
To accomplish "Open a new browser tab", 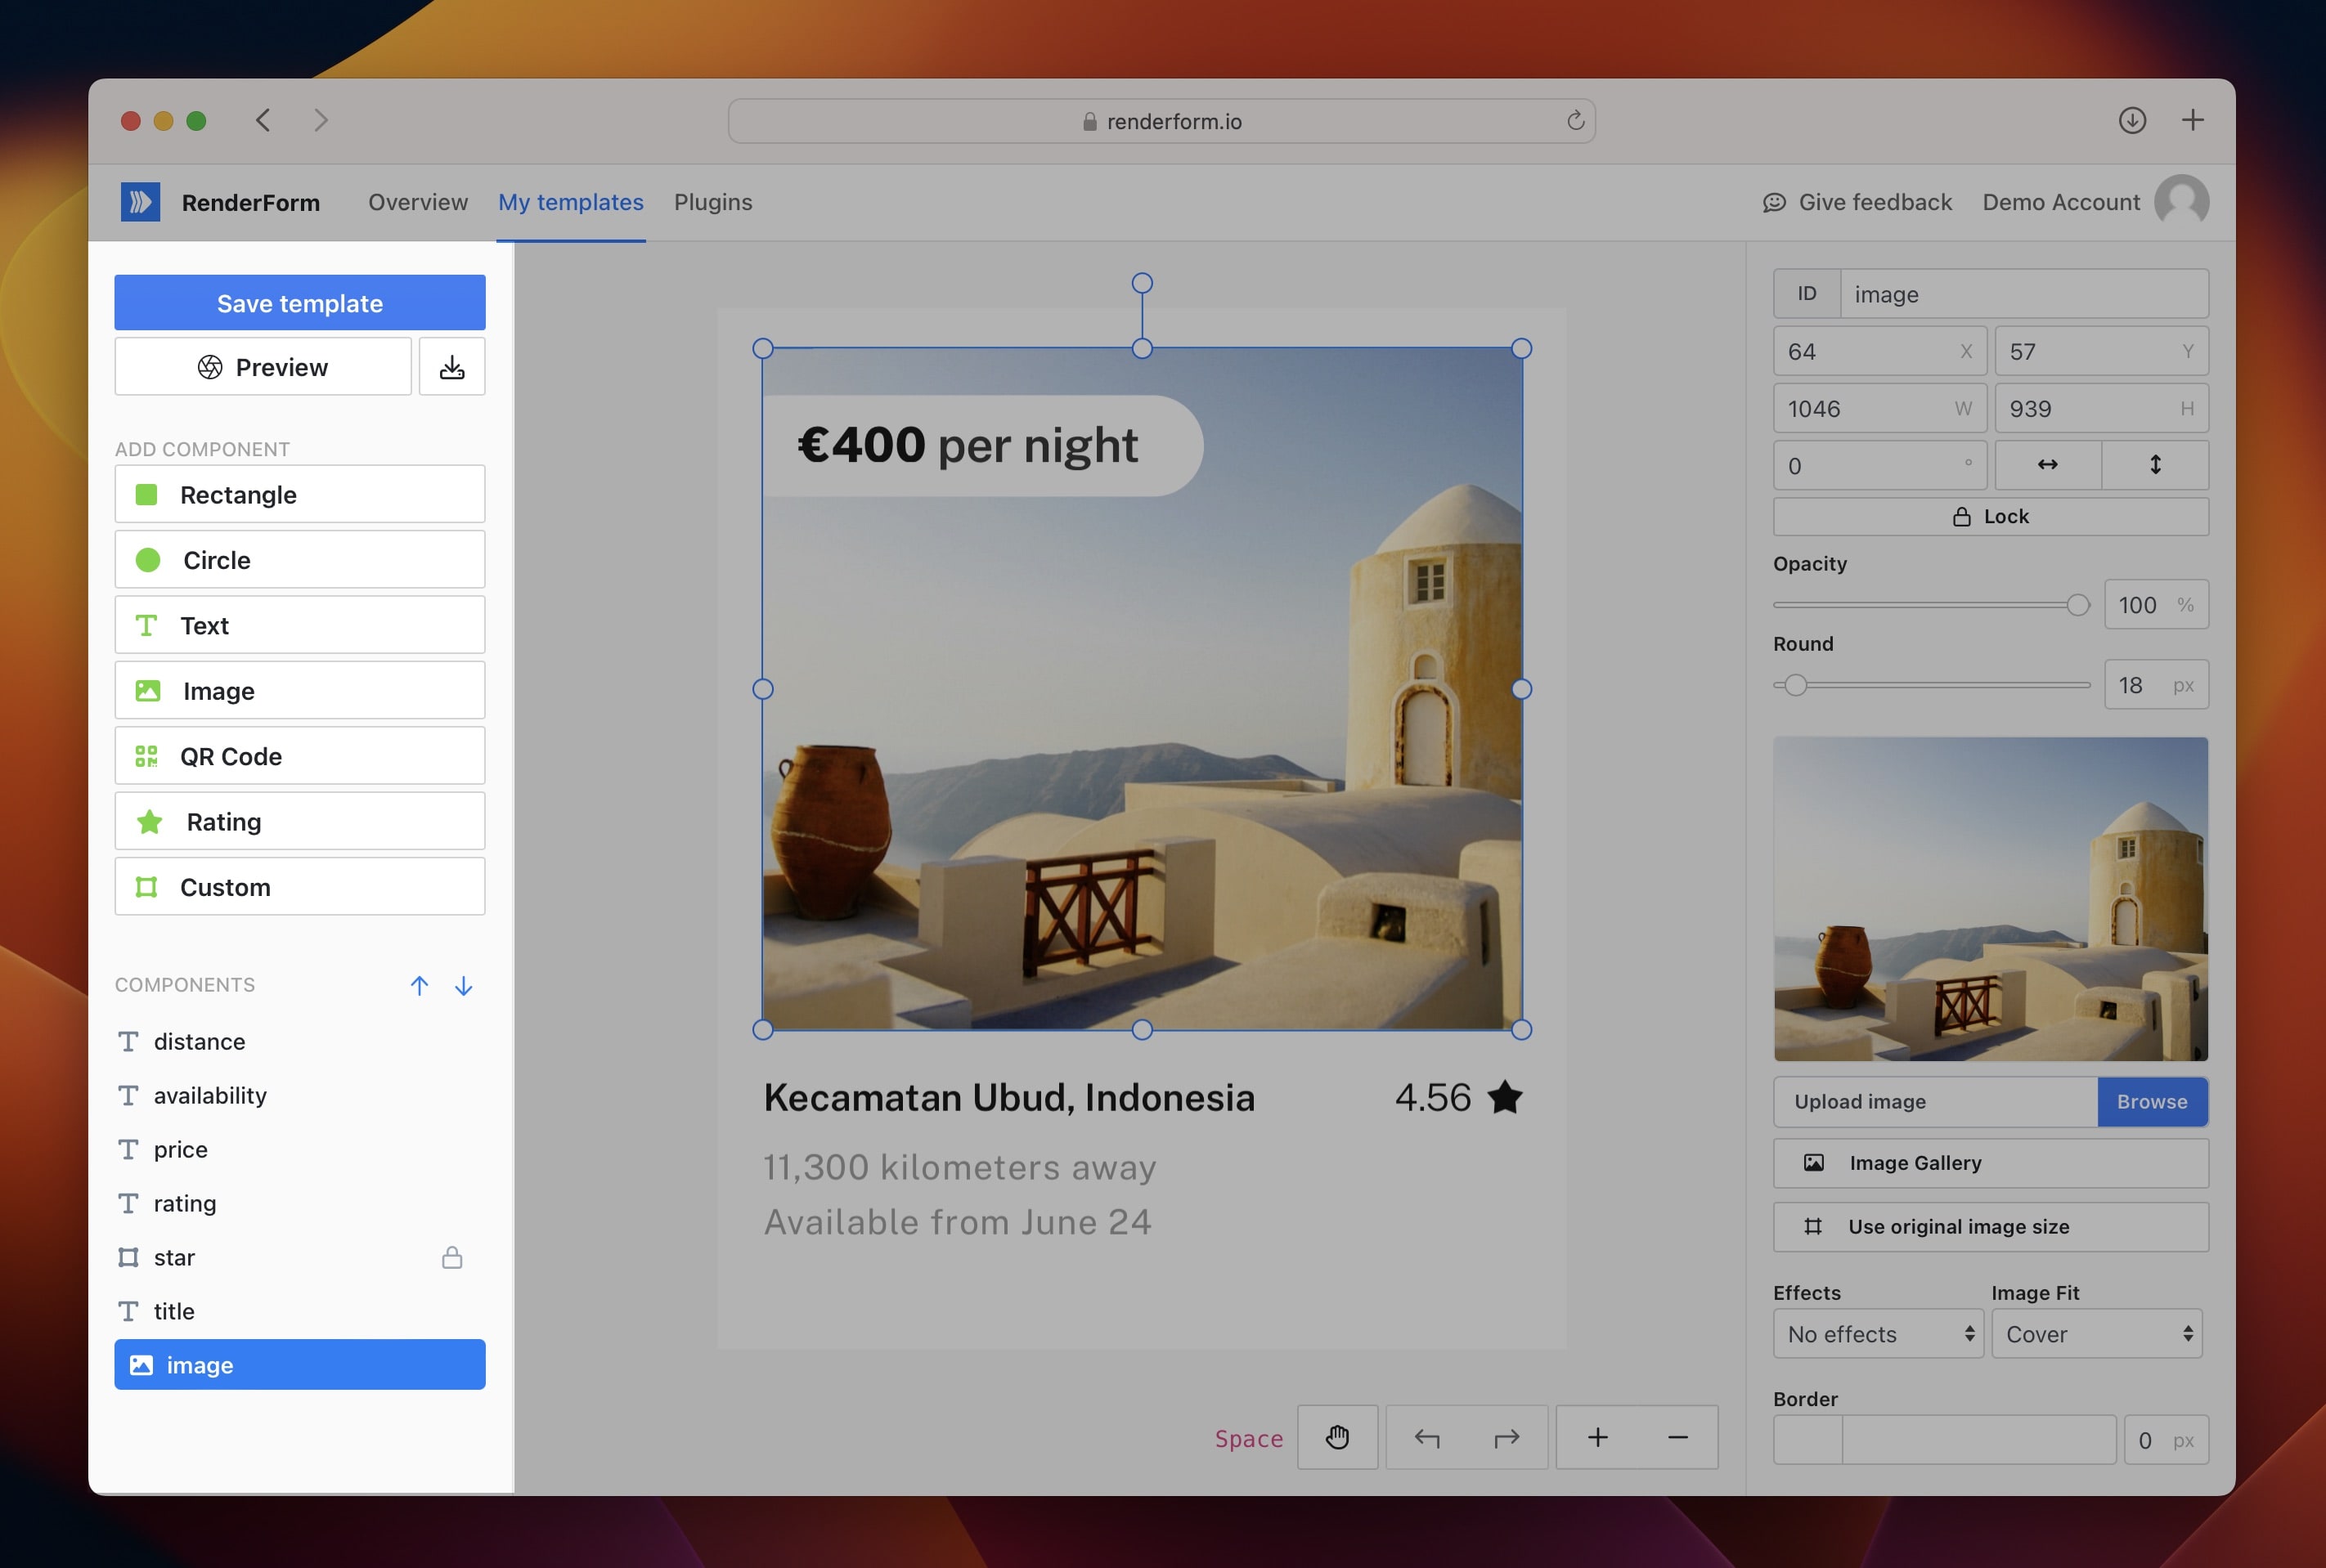I will [x=2192, y=120].
